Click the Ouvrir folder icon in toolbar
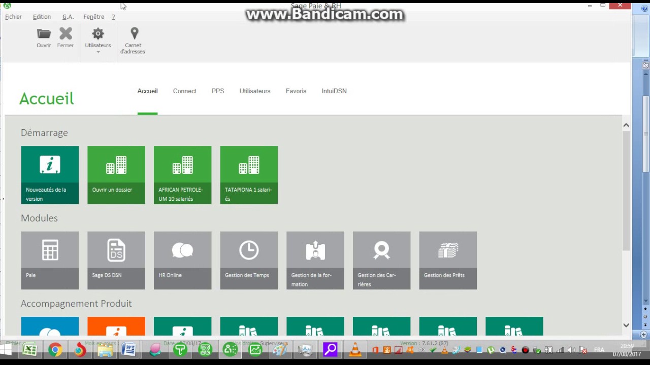The image size is (650, 365). click(x=44, y=34)
